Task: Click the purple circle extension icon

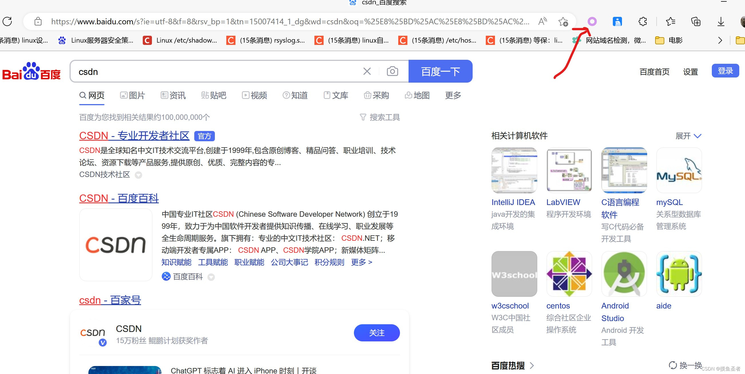Action: tap(592, 21)
